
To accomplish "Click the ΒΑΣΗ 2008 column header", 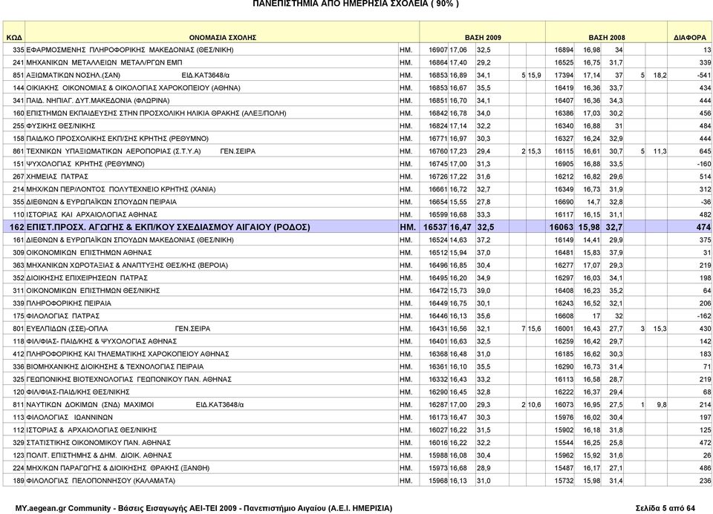I will 607,38.
